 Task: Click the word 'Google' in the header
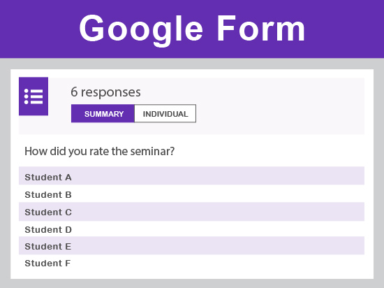coord(141,30)
